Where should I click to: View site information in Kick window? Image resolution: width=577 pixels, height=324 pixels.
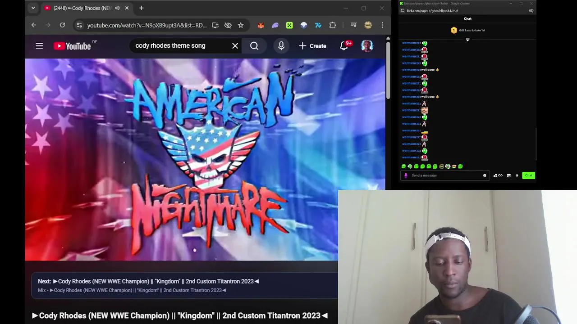point(403,11)
